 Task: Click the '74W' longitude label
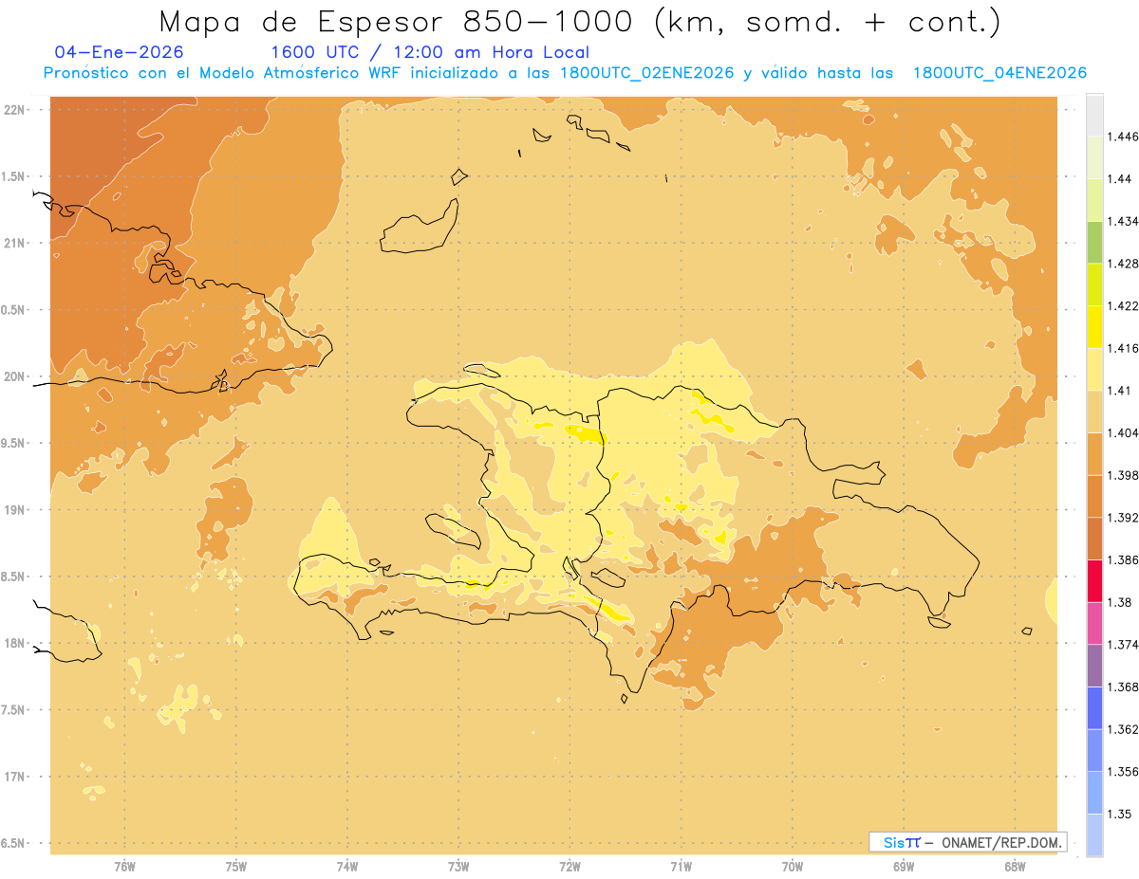[x=346, y=867]
